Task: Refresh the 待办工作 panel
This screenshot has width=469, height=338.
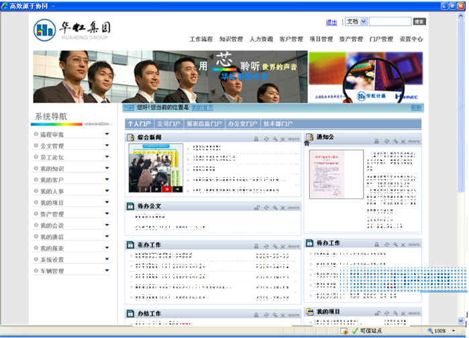Action: [386, 245]
